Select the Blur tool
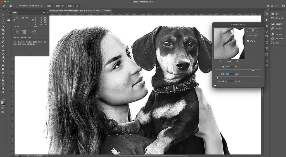The height and width of the screenshot is (157, 286). pyautogui.click(x=3, y=65)
